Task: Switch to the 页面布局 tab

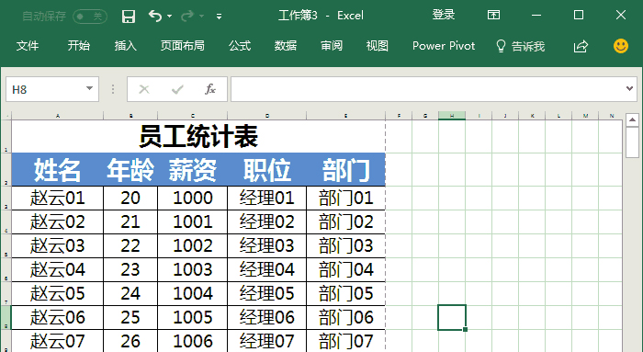Action: 183,46
